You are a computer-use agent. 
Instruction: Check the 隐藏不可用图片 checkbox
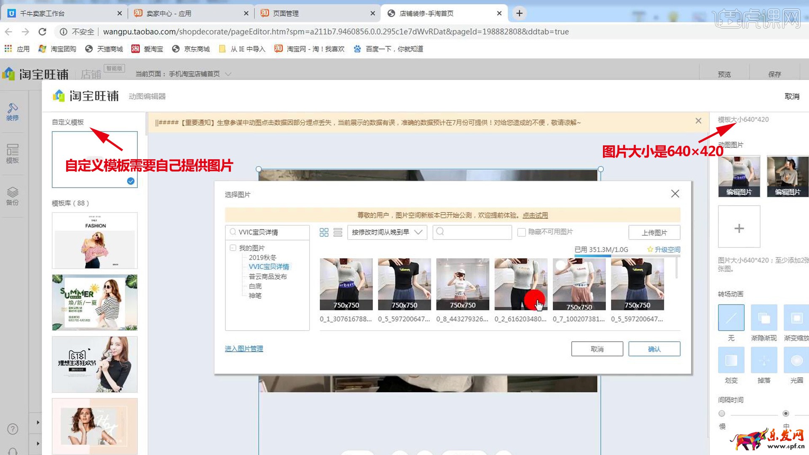click(x=521, y=232)
